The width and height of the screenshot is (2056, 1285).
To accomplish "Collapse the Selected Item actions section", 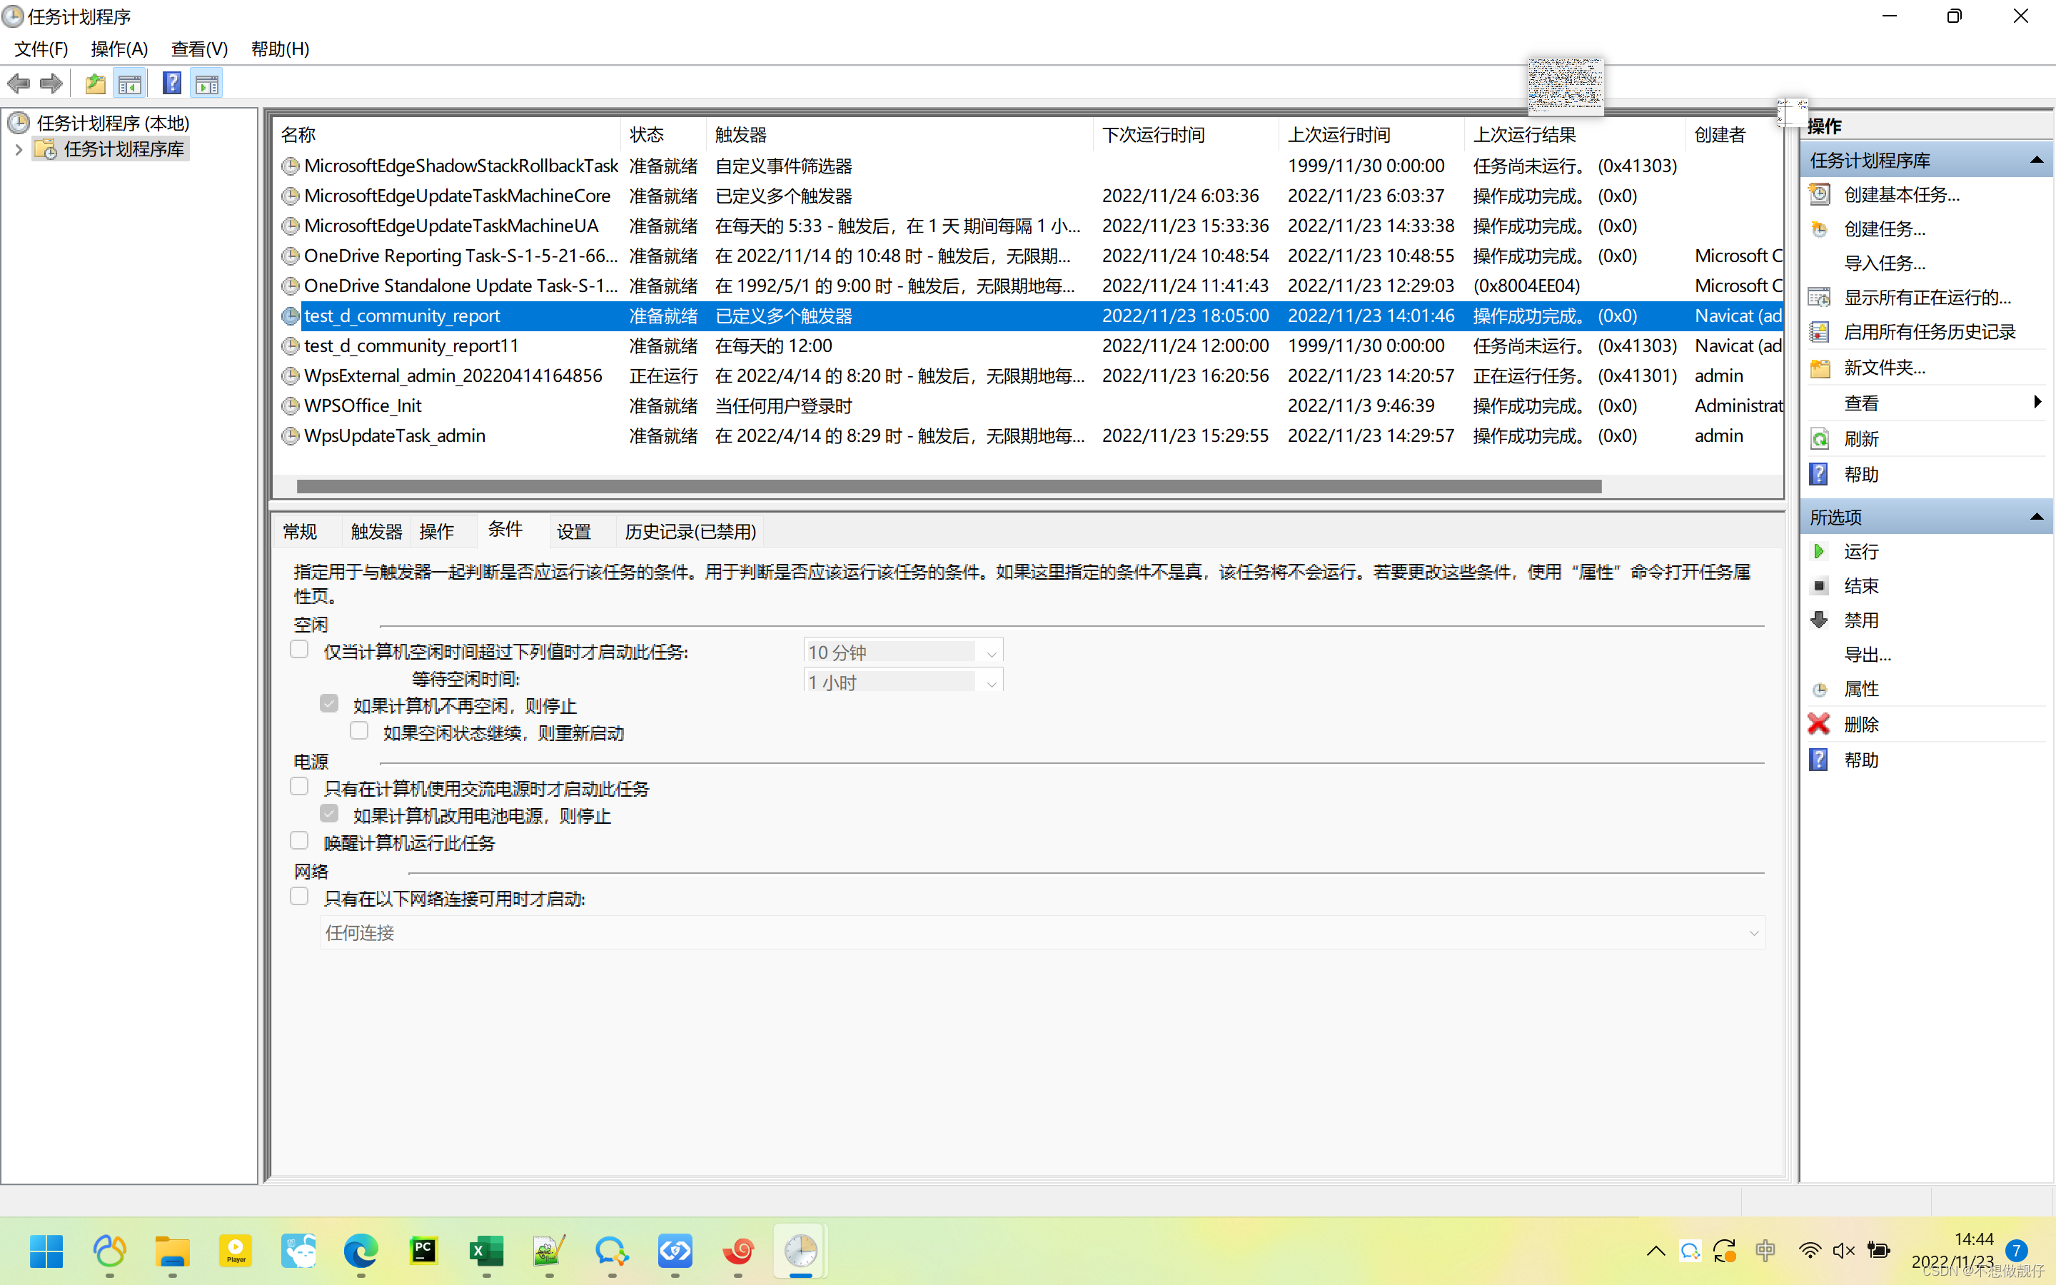I will click(2037, 517).
